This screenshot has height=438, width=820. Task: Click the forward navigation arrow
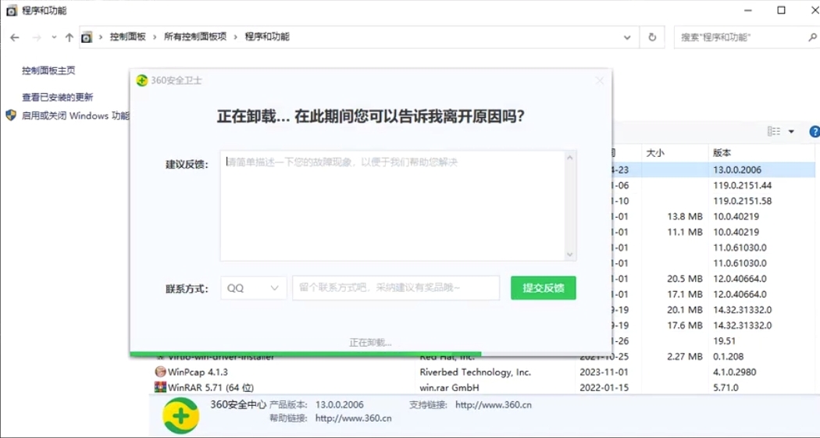point(36,37)
